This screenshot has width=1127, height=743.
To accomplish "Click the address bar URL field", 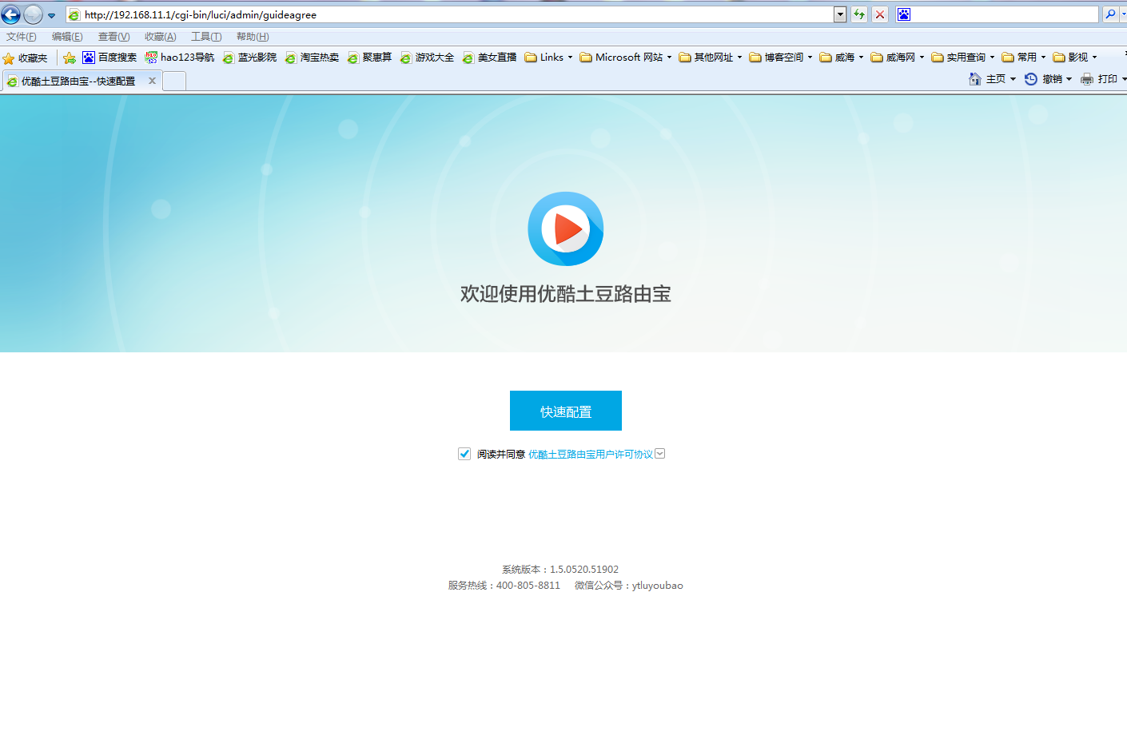I will 457,14.
